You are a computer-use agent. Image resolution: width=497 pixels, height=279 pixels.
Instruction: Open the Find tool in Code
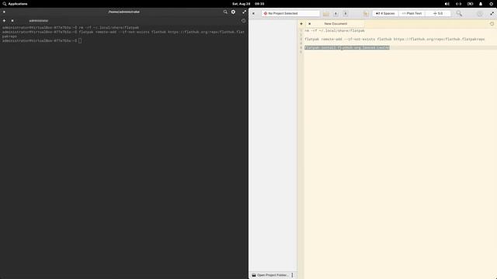459,13
